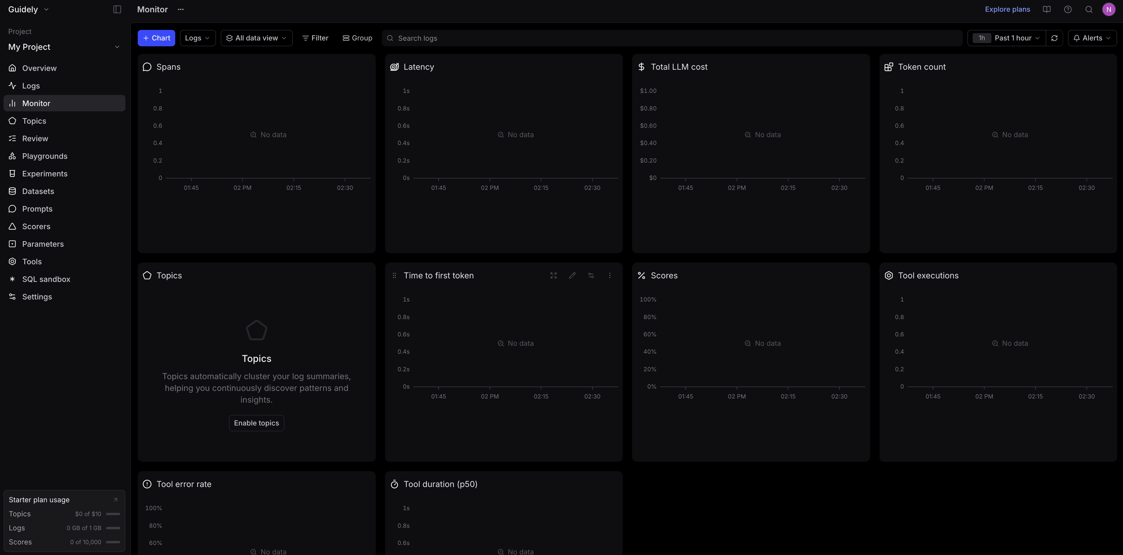
Task: Open the Monitor more options ellipsis
Action: (x=181, y=10)
